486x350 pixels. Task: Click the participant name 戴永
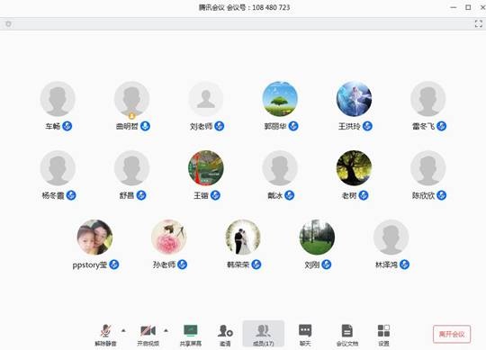click(x=274, y=195)
